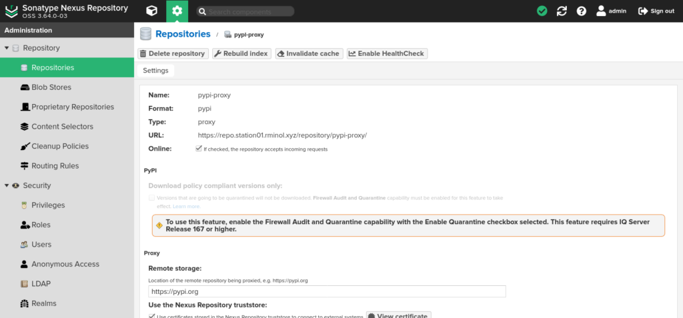The image size is (683, 318).
Task: Select the Settings tab
Action: [x=155, y=71]
